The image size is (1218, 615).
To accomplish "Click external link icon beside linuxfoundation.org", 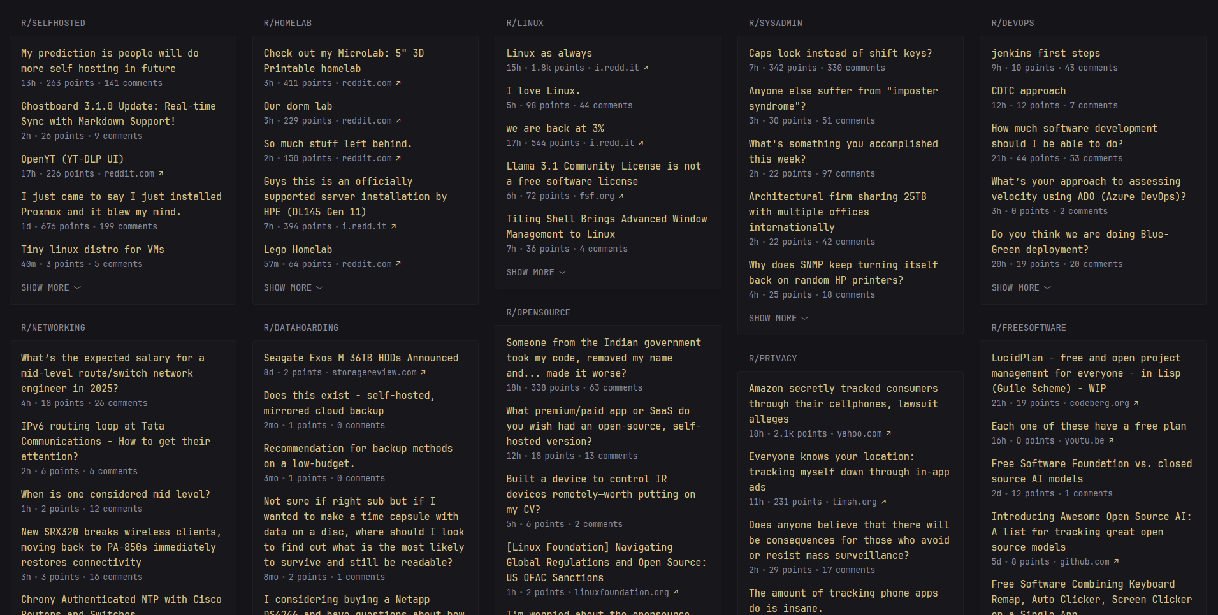I will (676, 593).
